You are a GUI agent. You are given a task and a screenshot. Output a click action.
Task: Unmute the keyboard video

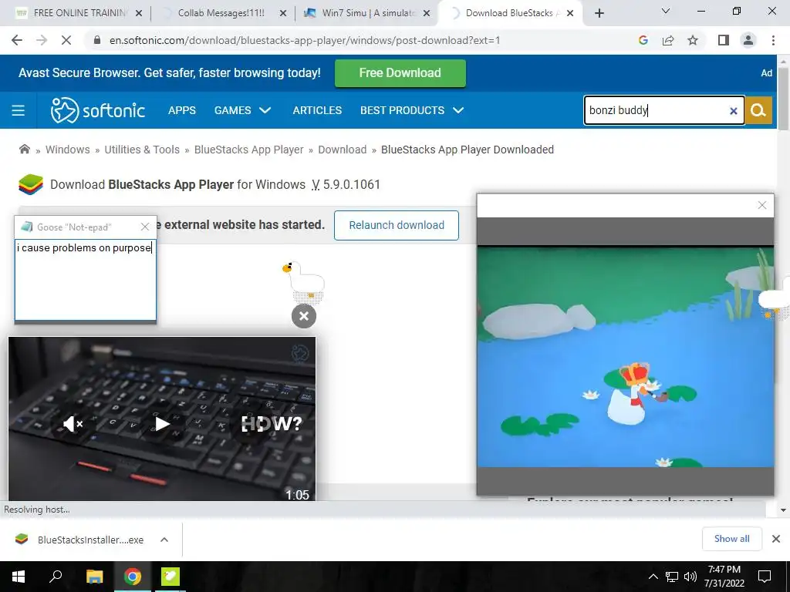click(73, 424)
